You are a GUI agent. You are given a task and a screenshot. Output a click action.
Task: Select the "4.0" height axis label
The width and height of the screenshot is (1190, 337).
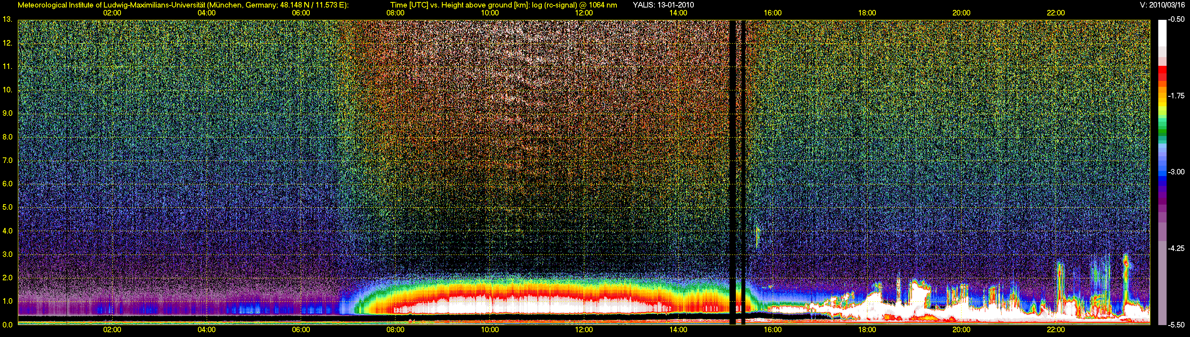point(8,231)
